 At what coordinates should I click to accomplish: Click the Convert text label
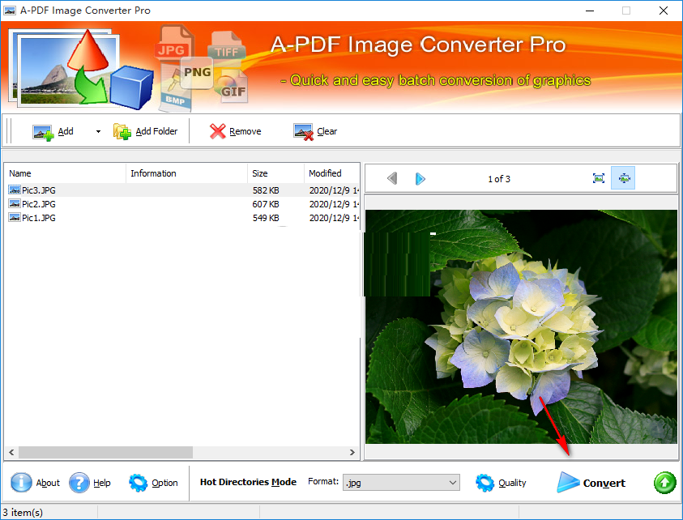click(604, 483)
